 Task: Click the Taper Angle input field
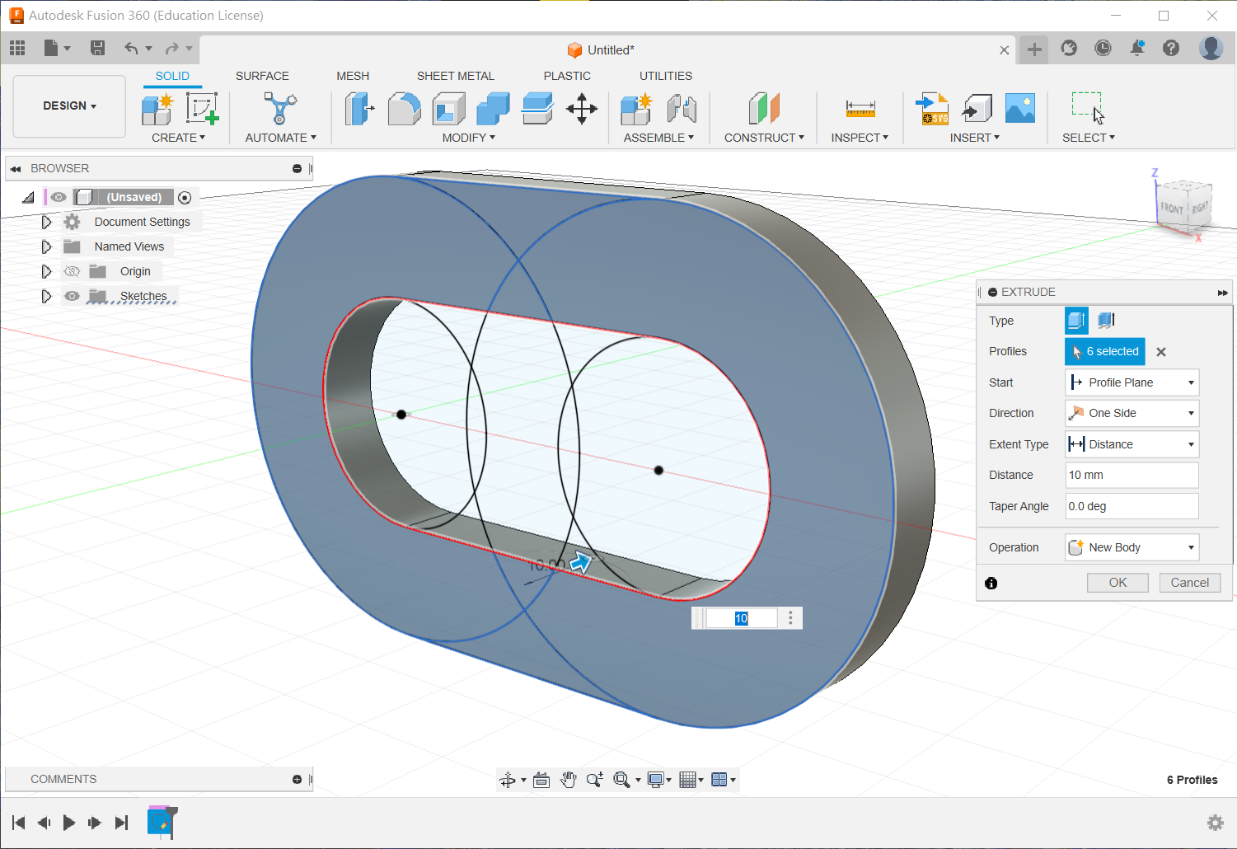pyautogui.click(x=1132, y=506)
